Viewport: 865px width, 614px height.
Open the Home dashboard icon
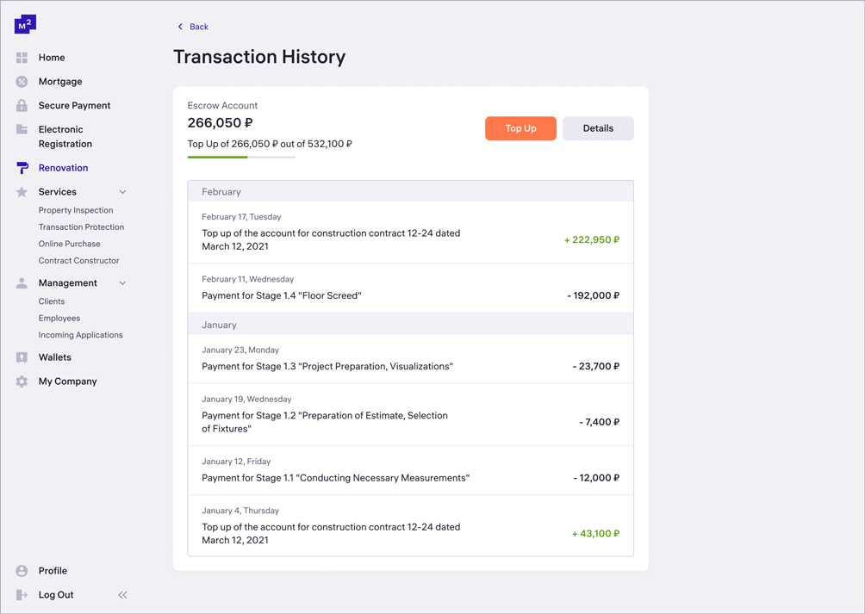pos(22,58)
